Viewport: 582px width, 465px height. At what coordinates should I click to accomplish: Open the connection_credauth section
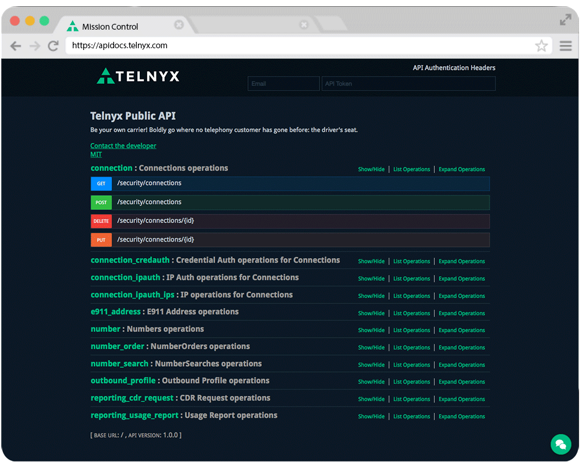tap(130, 260)
